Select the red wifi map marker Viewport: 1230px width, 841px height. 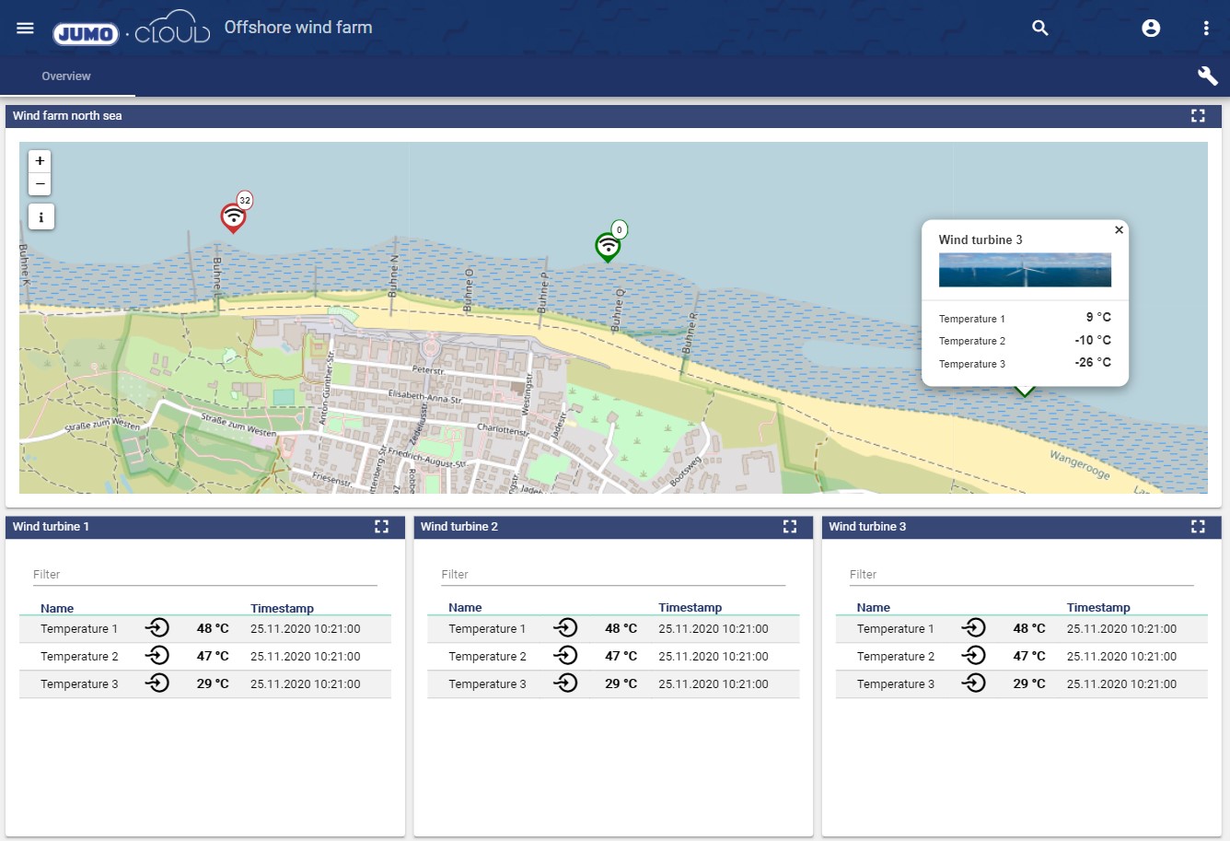(x=234, y=217)
